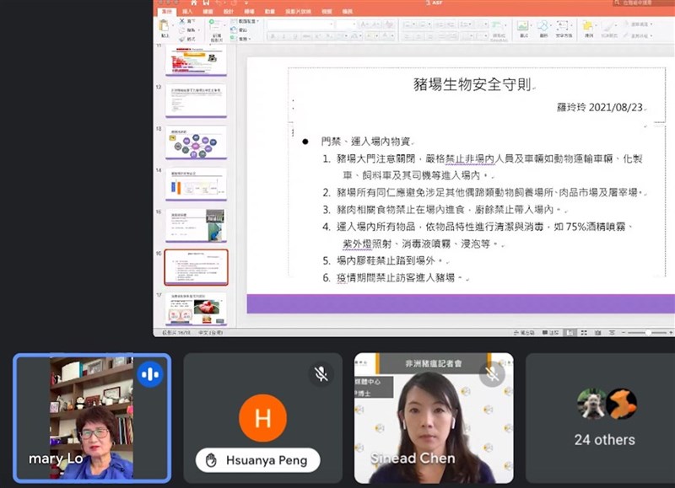Image resolution: width=675 pixels, height=488 pixels.
Task: Click the Convert to SmartArt icon
Action: tap(496, 25)
